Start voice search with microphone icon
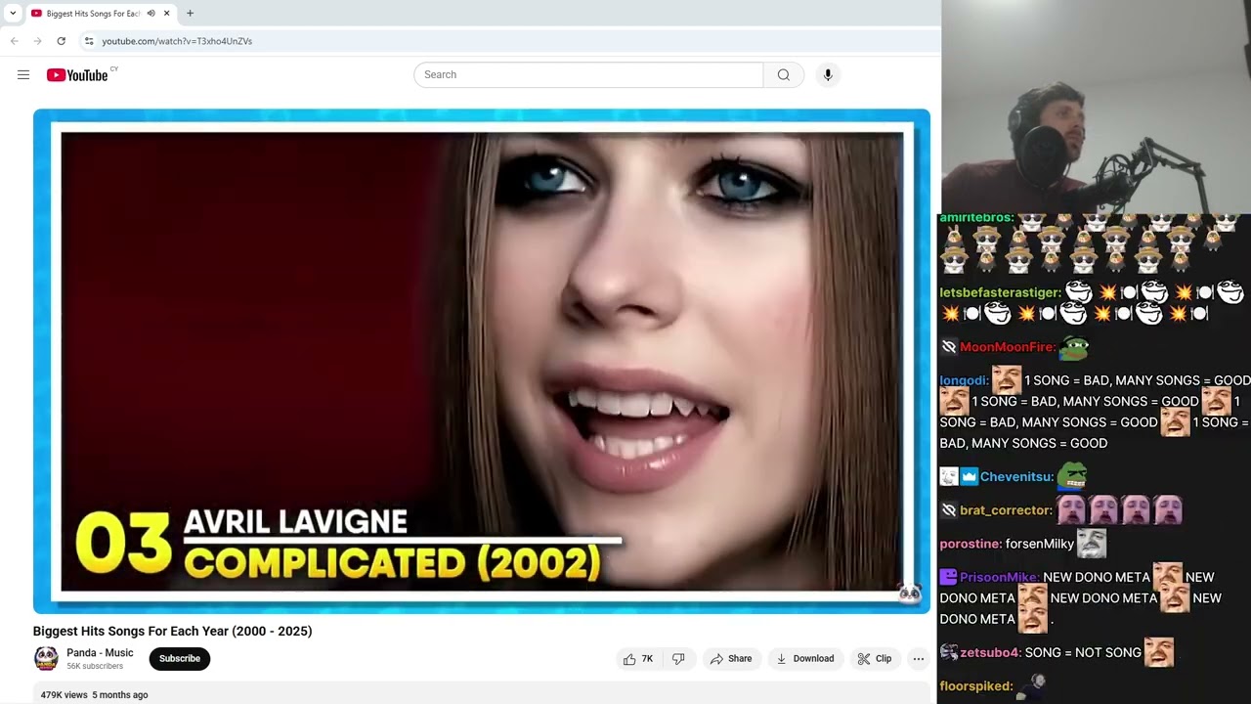This screenshot has height=704, width=1251. tap(828, 74)
